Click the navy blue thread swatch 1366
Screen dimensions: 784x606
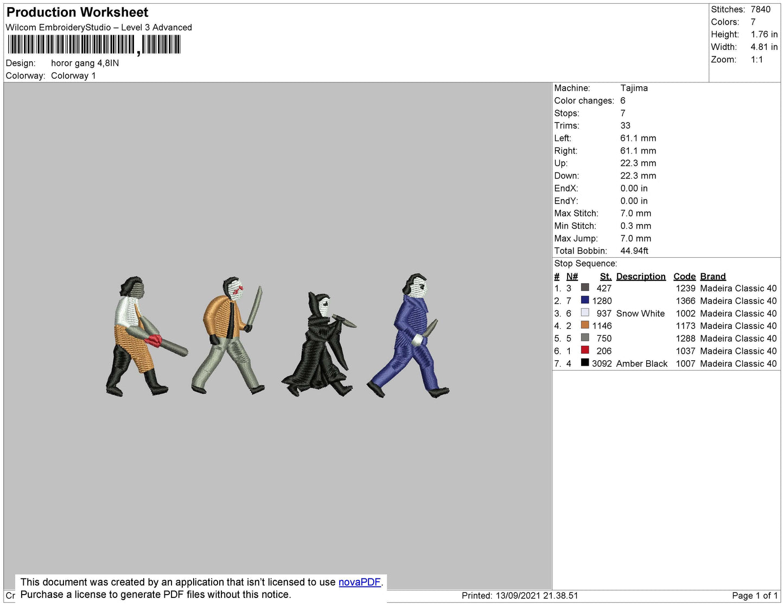[x=585, y=300]
